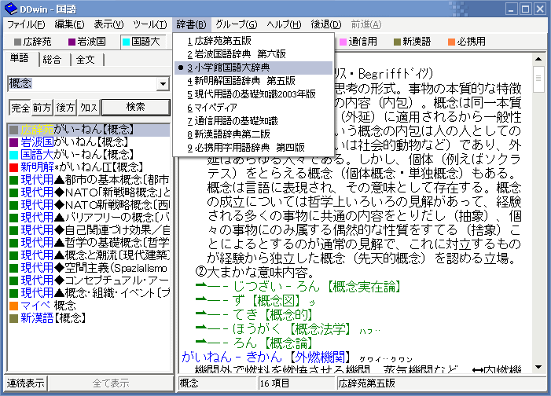Select result 現代用▲都市の基本概念
551x396 pixels.
(x=89, y=180)
